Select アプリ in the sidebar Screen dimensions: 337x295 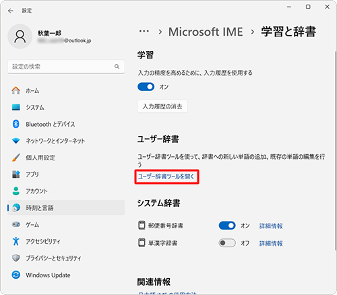coord(66,174)
